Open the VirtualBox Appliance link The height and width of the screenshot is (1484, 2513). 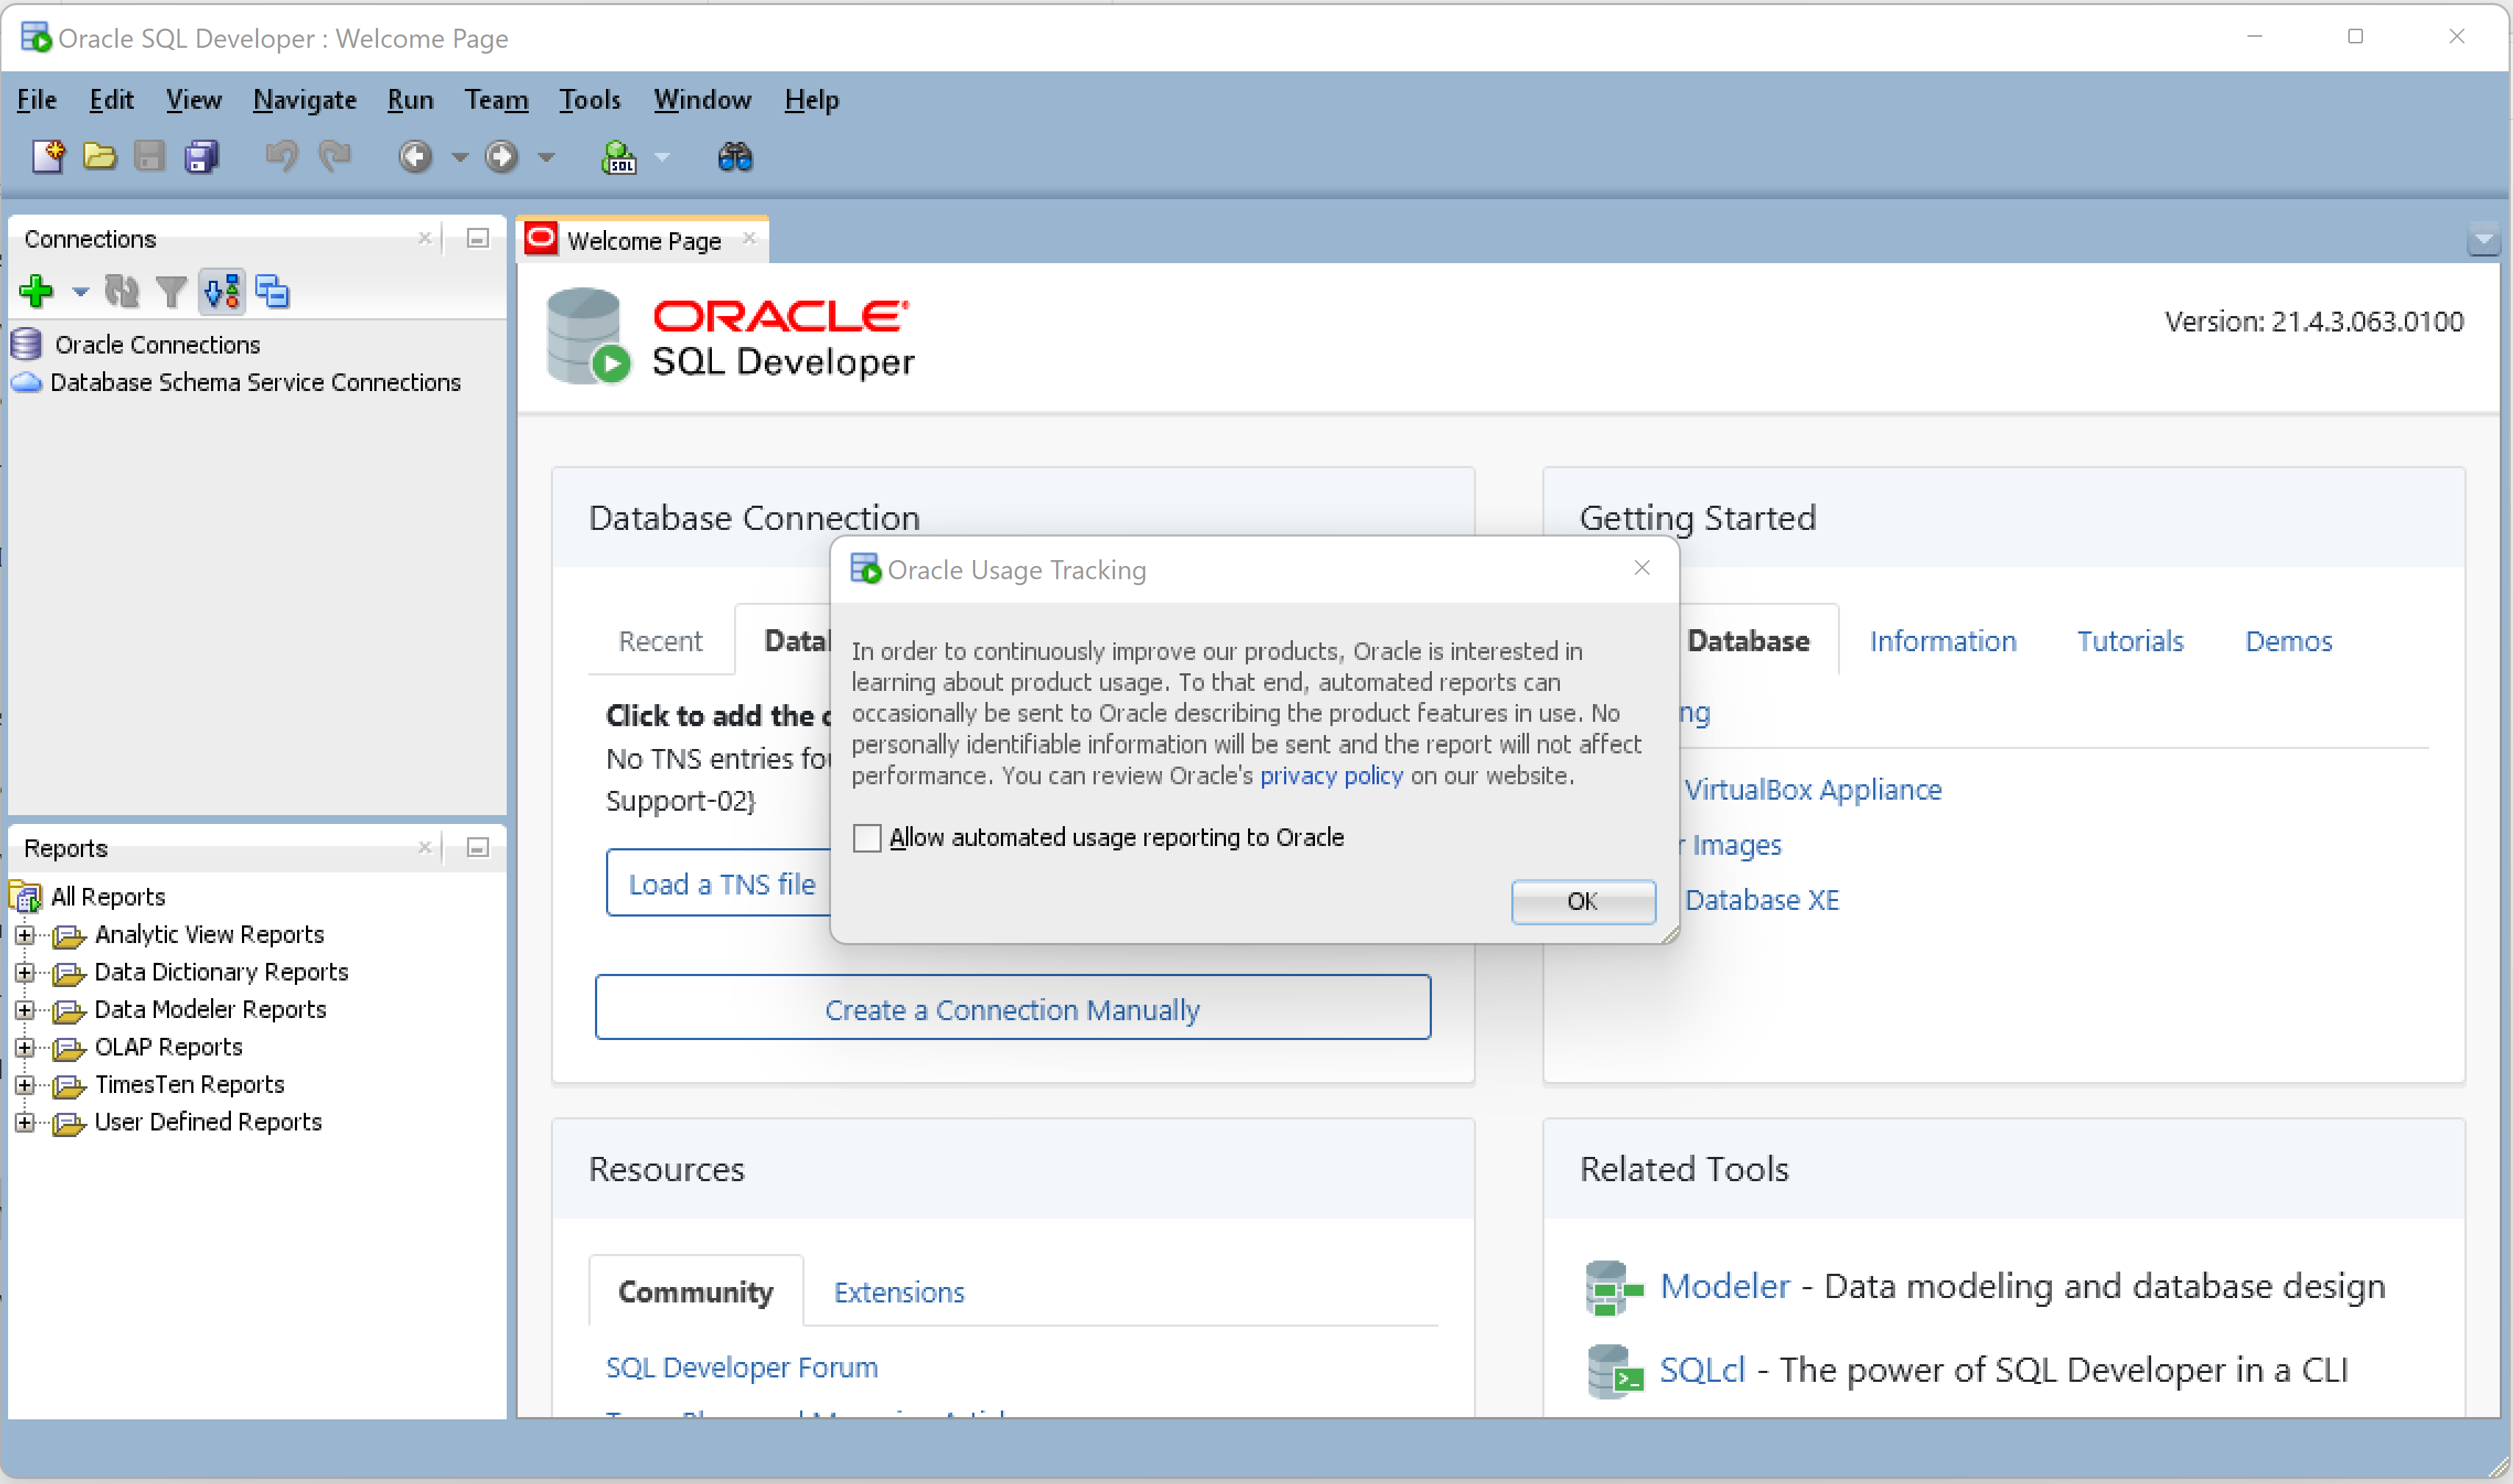pos(1813,790)
